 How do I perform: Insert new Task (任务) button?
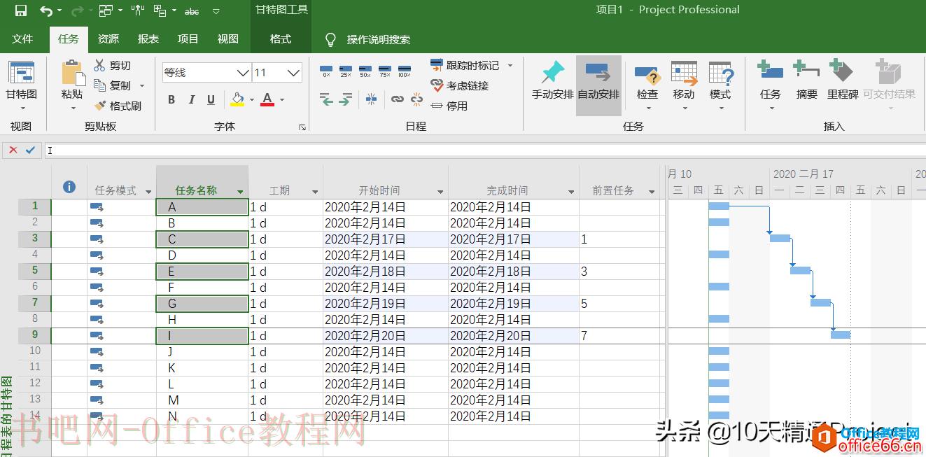click(x=771, y=80)
